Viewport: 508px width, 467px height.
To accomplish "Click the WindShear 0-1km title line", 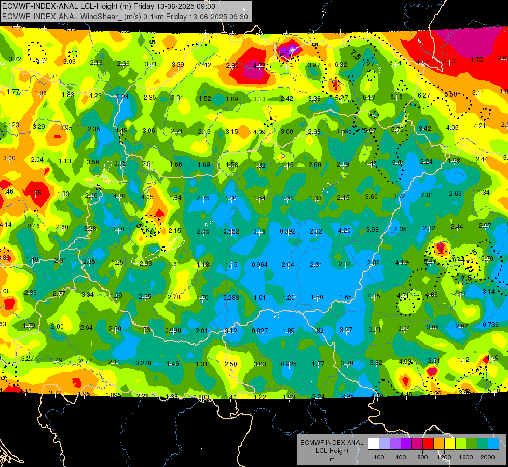I will pos(125,17).
